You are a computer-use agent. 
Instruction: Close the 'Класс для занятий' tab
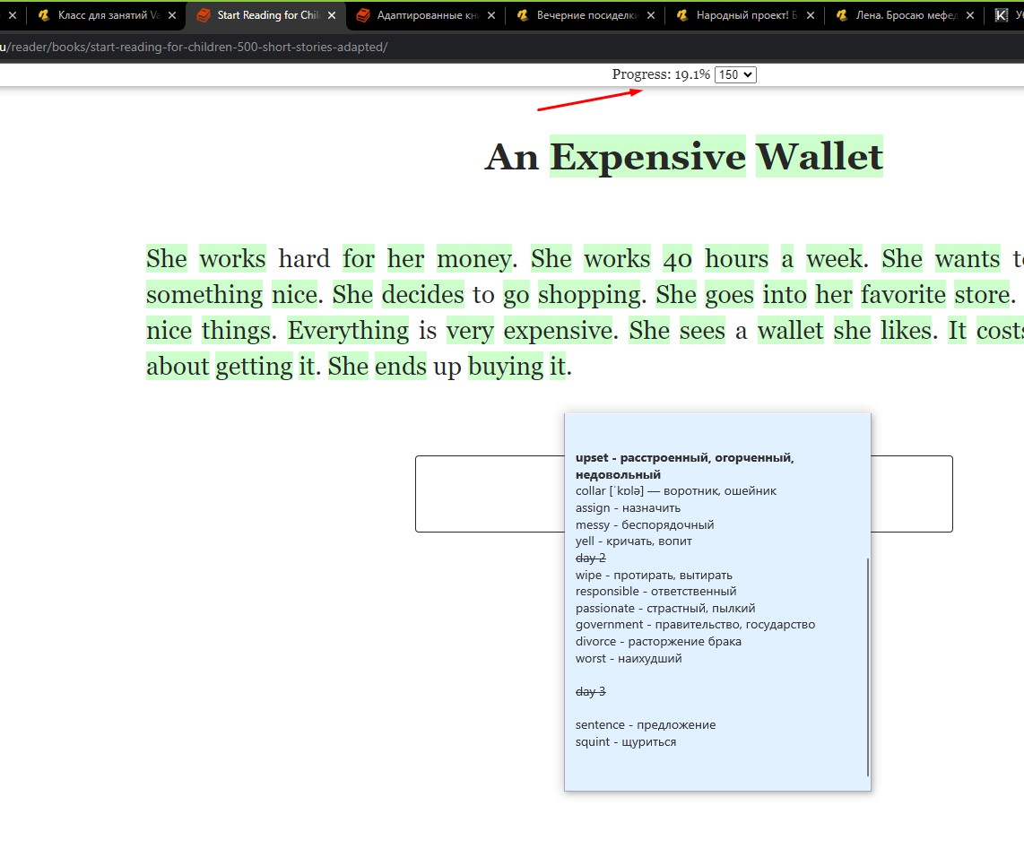pos(172,15)
